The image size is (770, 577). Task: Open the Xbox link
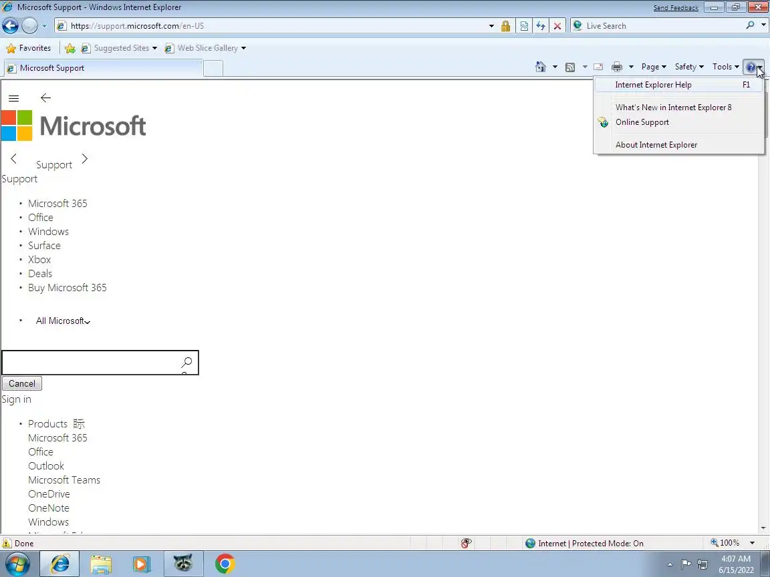coord(39,260)
